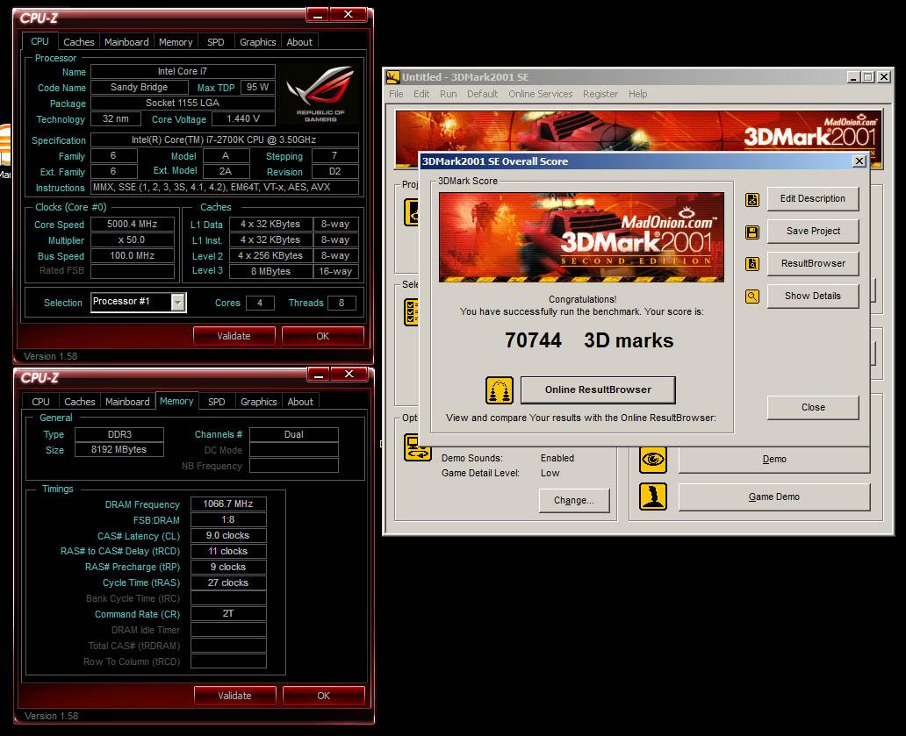Click the Show Details button

tap(812, 296)
